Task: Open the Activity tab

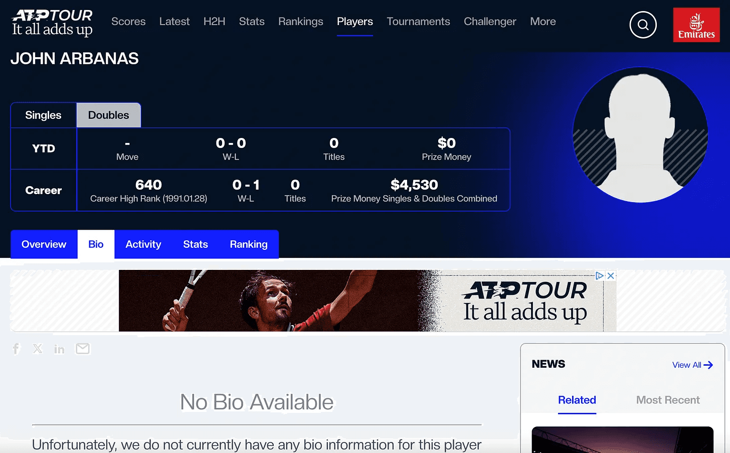Action: click(x=143, y=244)
